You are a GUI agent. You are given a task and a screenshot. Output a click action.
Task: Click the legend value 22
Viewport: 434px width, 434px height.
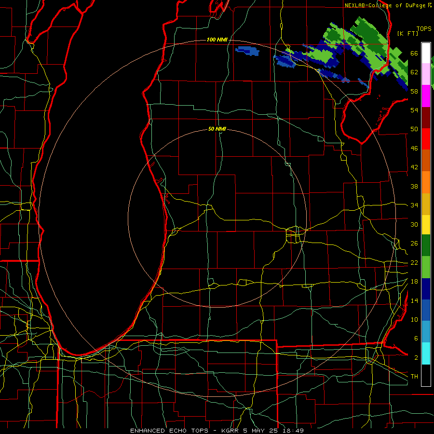pyautogui.click(x=414, y=262)
